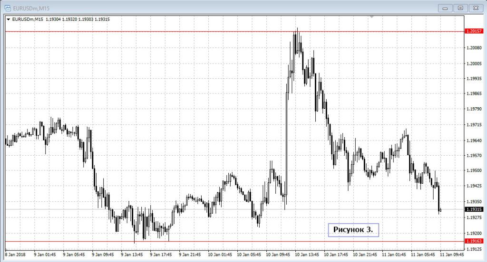
Task: Click the chart window icon in title bar
Action: click(8, 8)
